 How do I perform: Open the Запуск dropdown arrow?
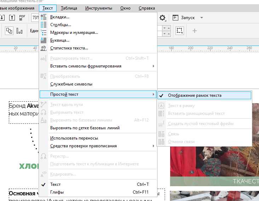pos(202,18)
